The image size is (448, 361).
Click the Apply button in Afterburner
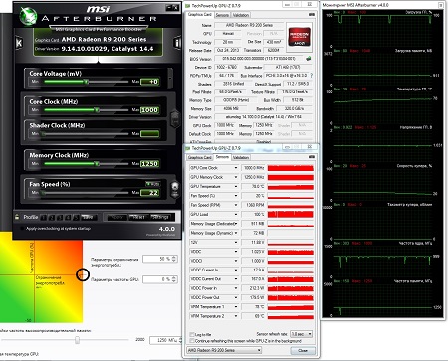click(116, 217)
